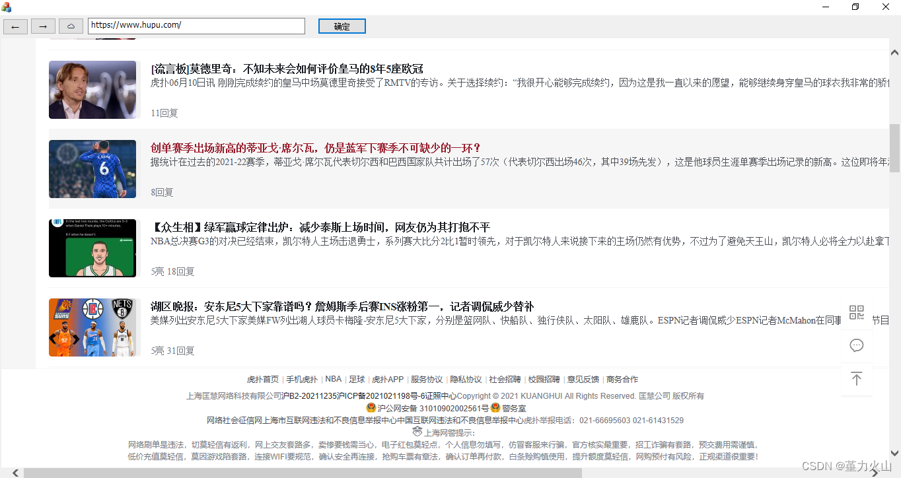Open the 【众生相】绿军赢球定律 headline
Viewport: 901px width, 478px height.
320,228
